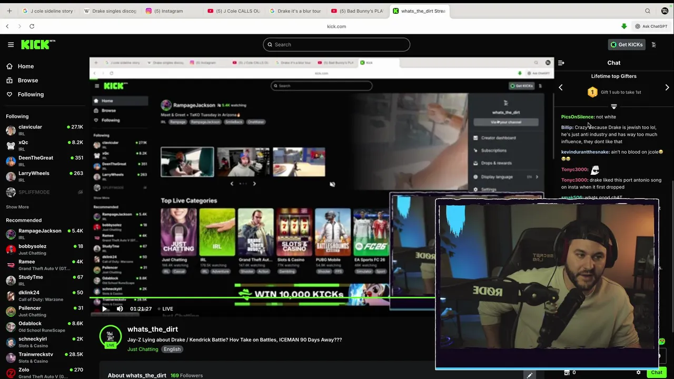This screenshot has width=674, height=379.
Task: Open Odablock recommended channel
Action: pos(44,327)
